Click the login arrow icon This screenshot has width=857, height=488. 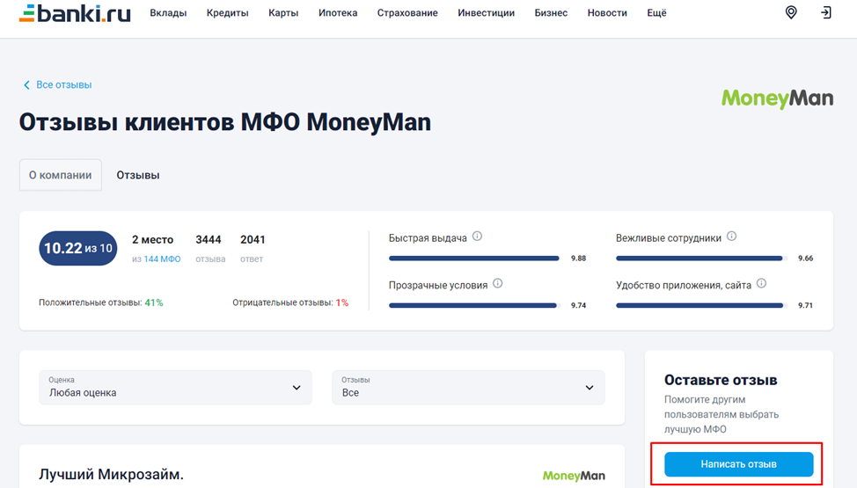(826, 12)
